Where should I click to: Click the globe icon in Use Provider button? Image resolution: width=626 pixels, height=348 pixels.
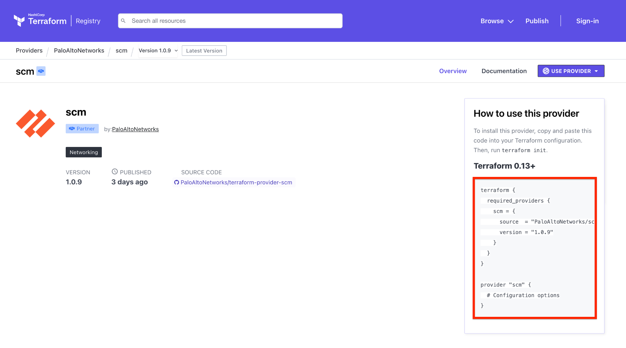pos(546,71)
